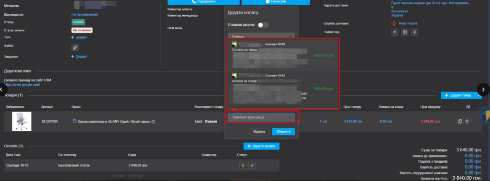
Task: Click the Подзвонити call button
Action: (x=203, y=2)
